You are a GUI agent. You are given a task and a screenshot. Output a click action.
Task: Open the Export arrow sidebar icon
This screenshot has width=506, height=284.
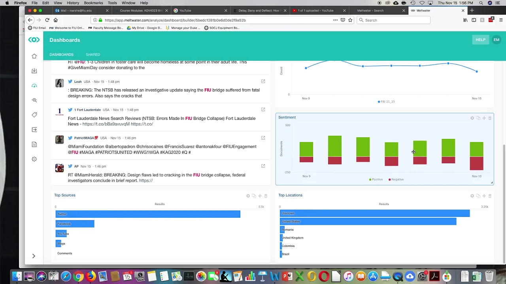[34, 129]
